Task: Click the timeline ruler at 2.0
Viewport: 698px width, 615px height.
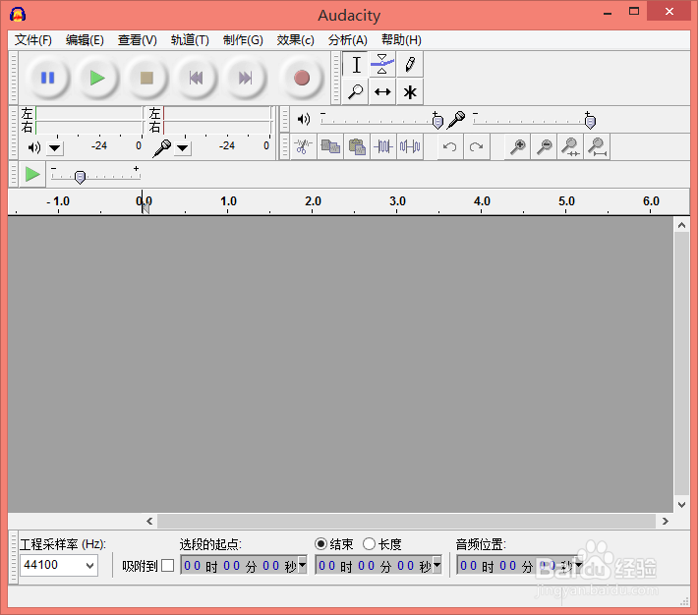Action: [x=313, y=201]
